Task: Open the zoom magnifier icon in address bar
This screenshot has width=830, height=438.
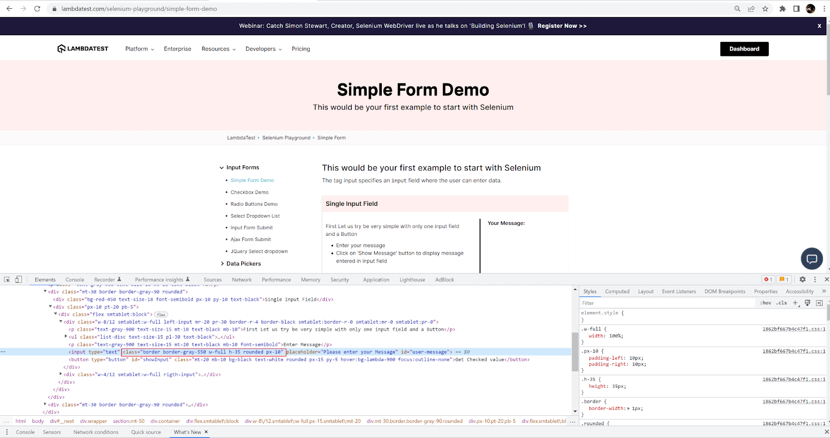Action: (x=737, y=9)
